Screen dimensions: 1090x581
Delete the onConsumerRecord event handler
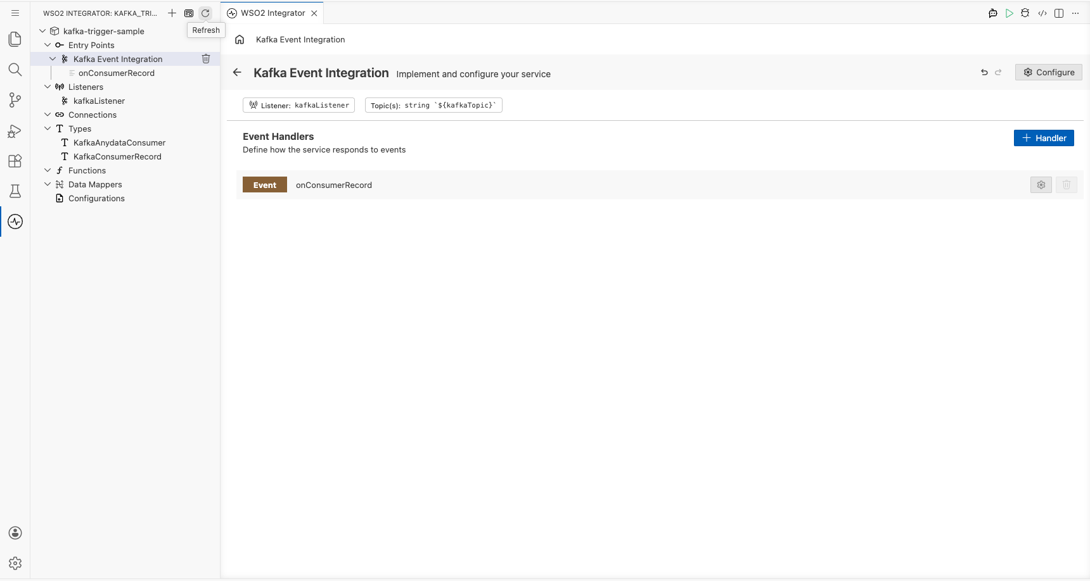tap(1067, 185)
